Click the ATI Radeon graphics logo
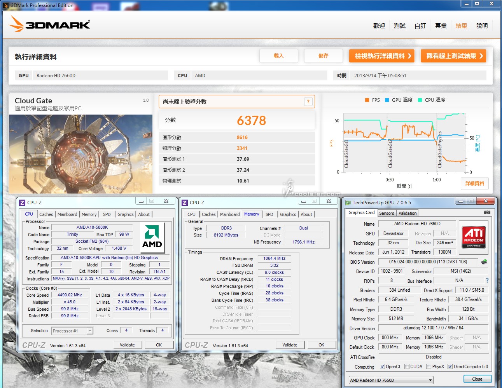 pyautogui.click(x=474, y=237)
